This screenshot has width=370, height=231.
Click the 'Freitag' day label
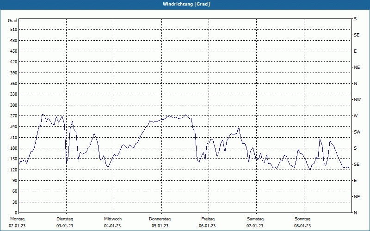[x=208, y=219]
